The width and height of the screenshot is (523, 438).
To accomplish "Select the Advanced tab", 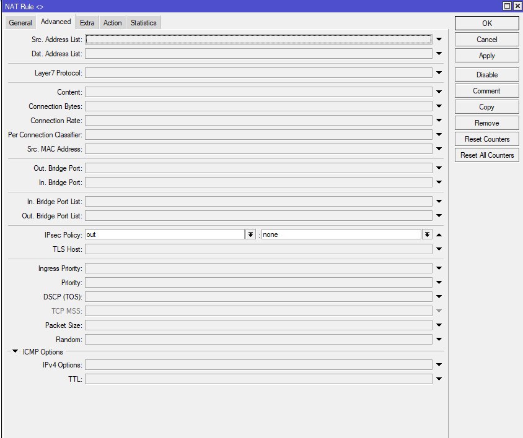I will 56,22.
